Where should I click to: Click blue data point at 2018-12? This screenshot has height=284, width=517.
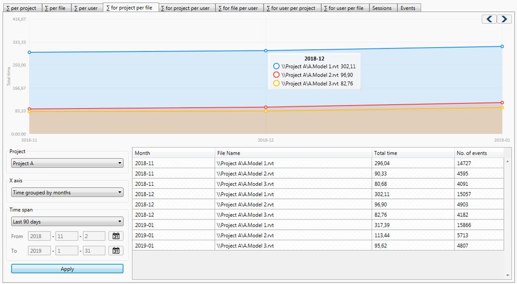266,51
